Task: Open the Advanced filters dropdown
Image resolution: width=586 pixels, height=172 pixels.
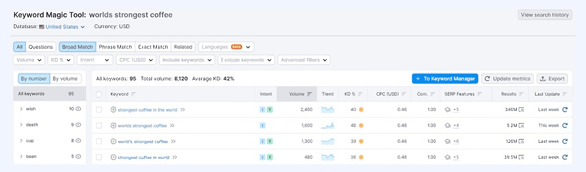Action: [x=304, y=60]
